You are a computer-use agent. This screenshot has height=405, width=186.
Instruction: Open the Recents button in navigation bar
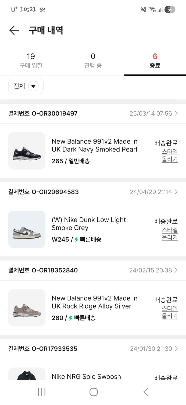coord(41,392)
